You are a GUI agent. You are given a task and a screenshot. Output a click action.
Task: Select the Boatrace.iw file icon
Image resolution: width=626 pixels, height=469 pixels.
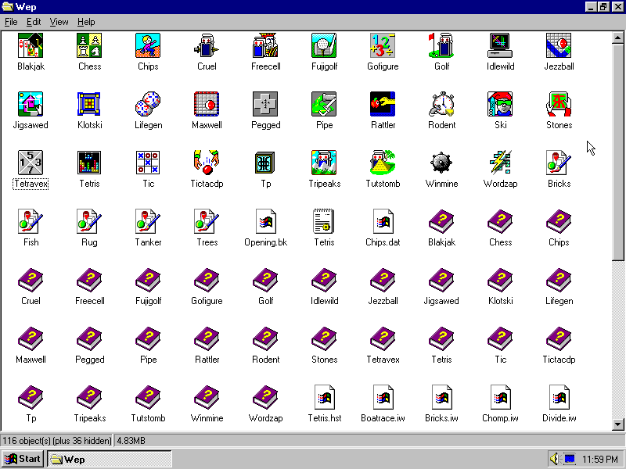[x=383, y=397]
